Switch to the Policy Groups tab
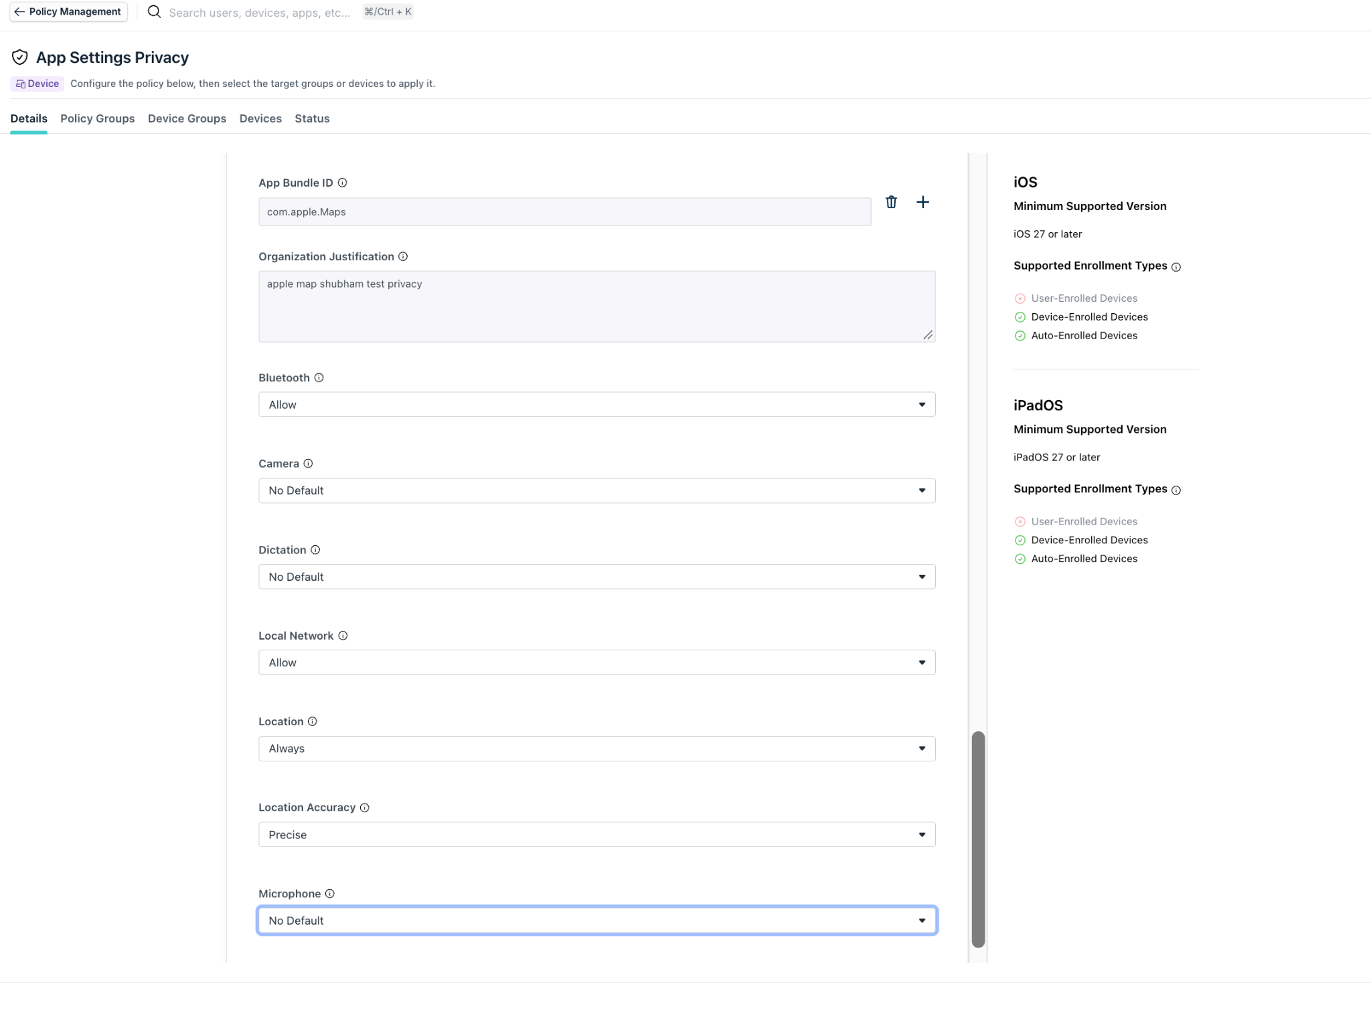The image size is (1371, 1021). [98, 118]
